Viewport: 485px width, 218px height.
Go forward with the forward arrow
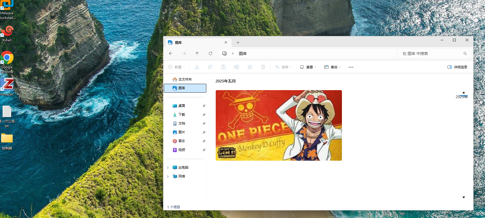tap(184, 53)
